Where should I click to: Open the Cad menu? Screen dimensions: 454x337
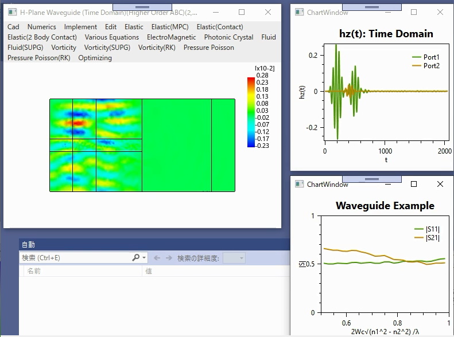point(13,27)
